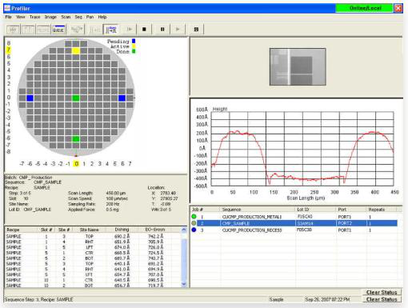Click the yellow Active legend swatch
The image size is (408, 308).
(134, 46)
